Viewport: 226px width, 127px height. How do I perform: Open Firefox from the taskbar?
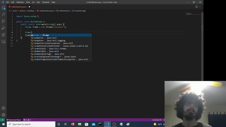click(x=73, y=124)
